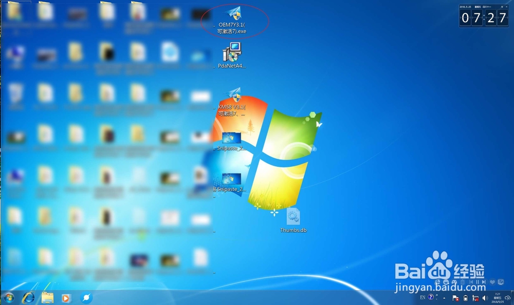Screen dimensions: 514x305
Task: Pause playback on the desktop player widget
Action: (x=478, y=282)
